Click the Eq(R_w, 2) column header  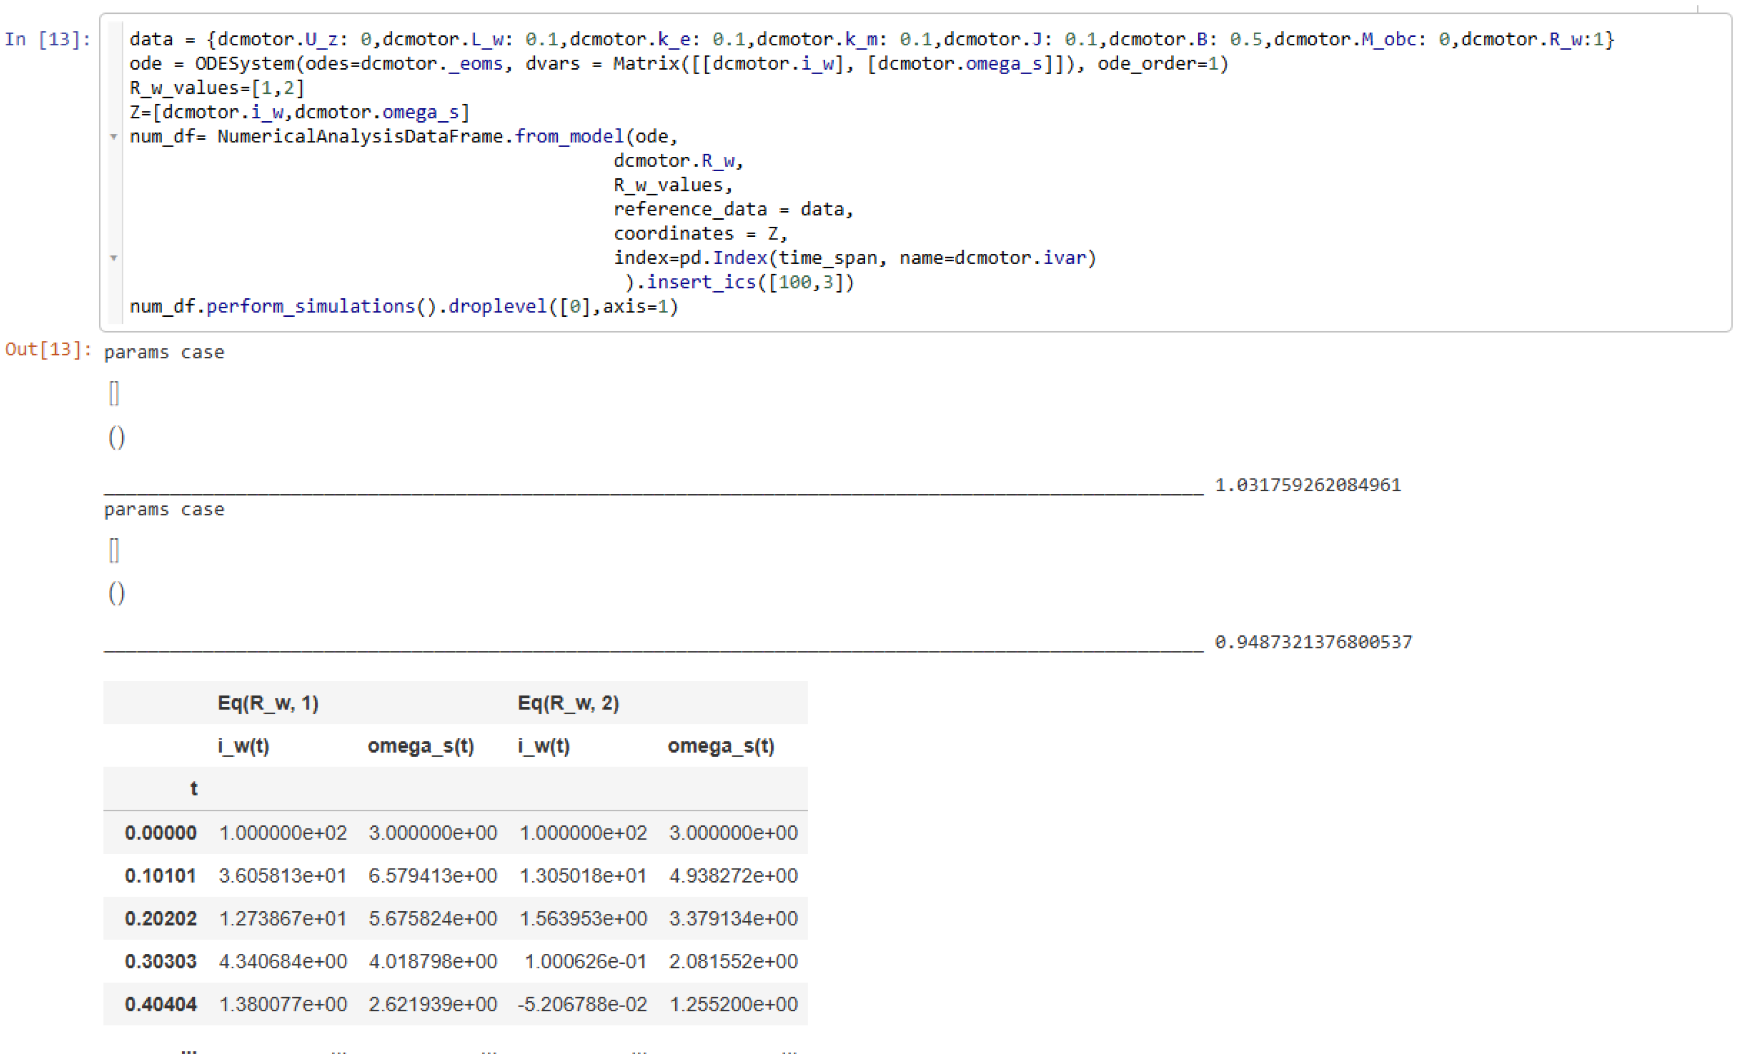(568, 703)
